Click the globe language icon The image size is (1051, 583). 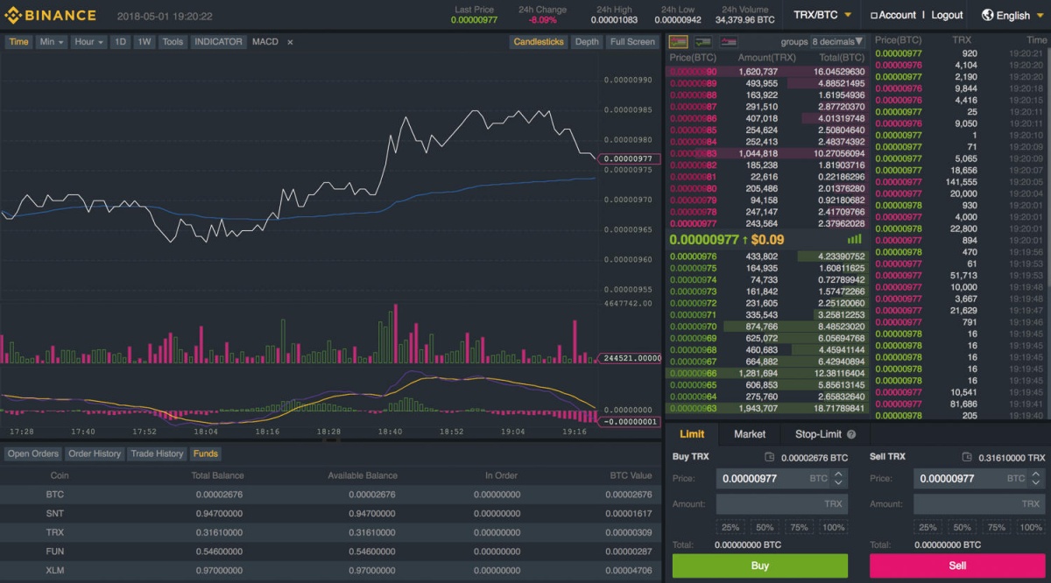click(x=988, y=15)
